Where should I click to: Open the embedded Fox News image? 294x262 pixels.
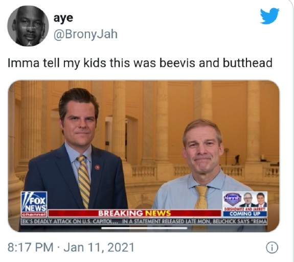coord(144,156)
